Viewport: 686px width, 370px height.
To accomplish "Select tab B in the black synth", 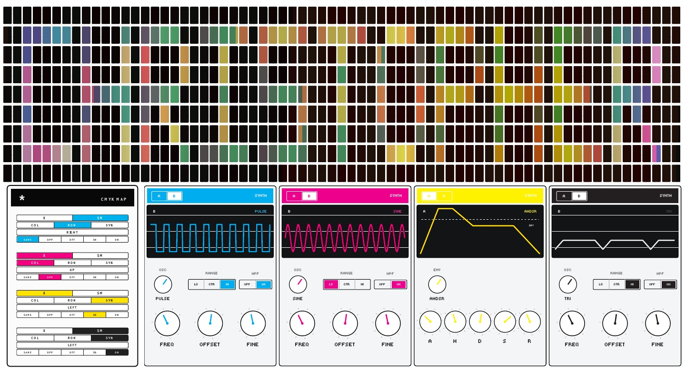I will (579, 196).
